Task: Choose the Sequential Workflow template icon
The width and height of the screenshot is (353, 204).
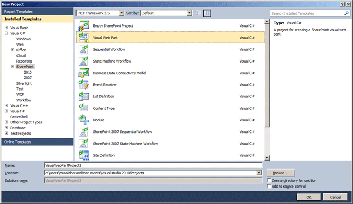Action: pyautogui.click(x=83, y=49)
